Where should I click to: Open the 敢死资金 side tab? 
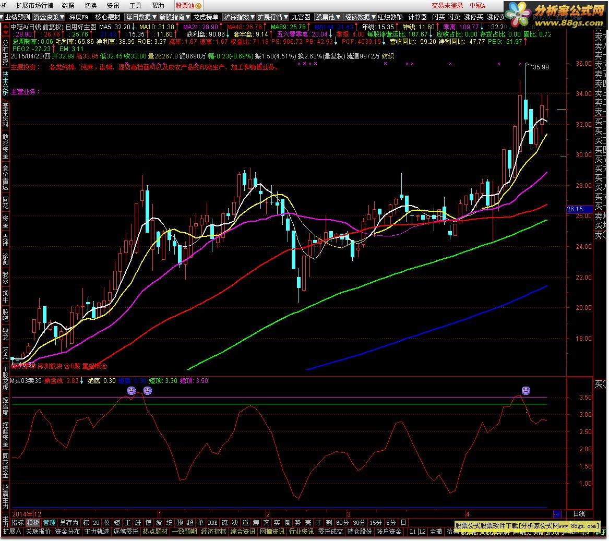pyautogui.click(x=5, y=147)
